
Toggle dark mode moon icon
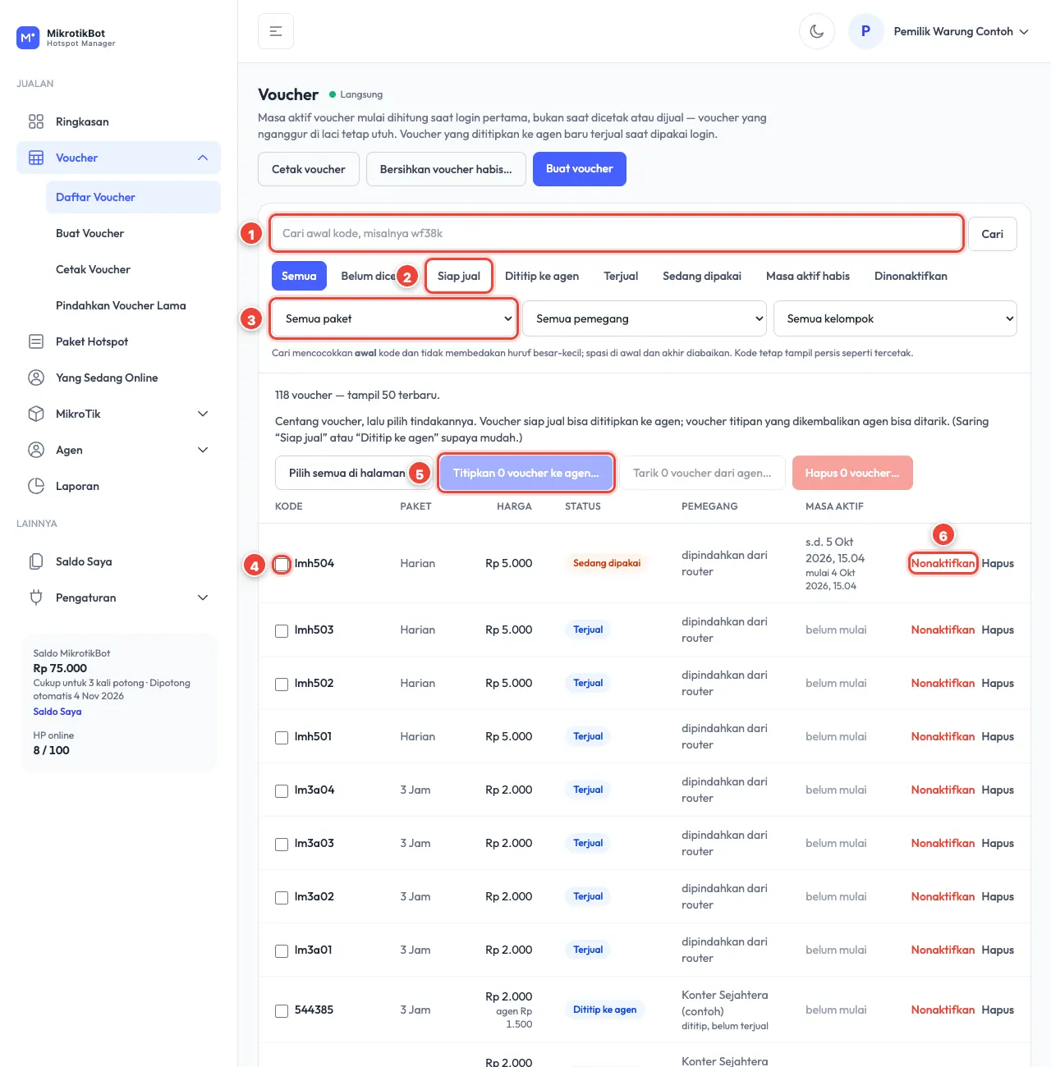pos(817,31)
